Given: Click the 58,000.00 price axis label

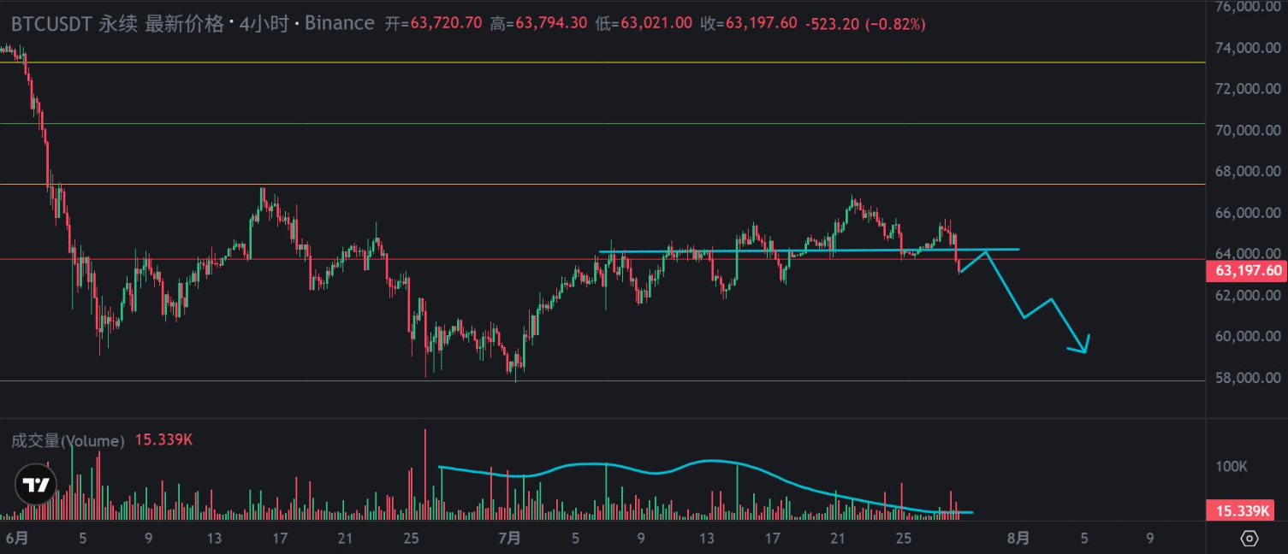Looking at the screenshot, I should pyautogui.click(x=1248, y=378).
